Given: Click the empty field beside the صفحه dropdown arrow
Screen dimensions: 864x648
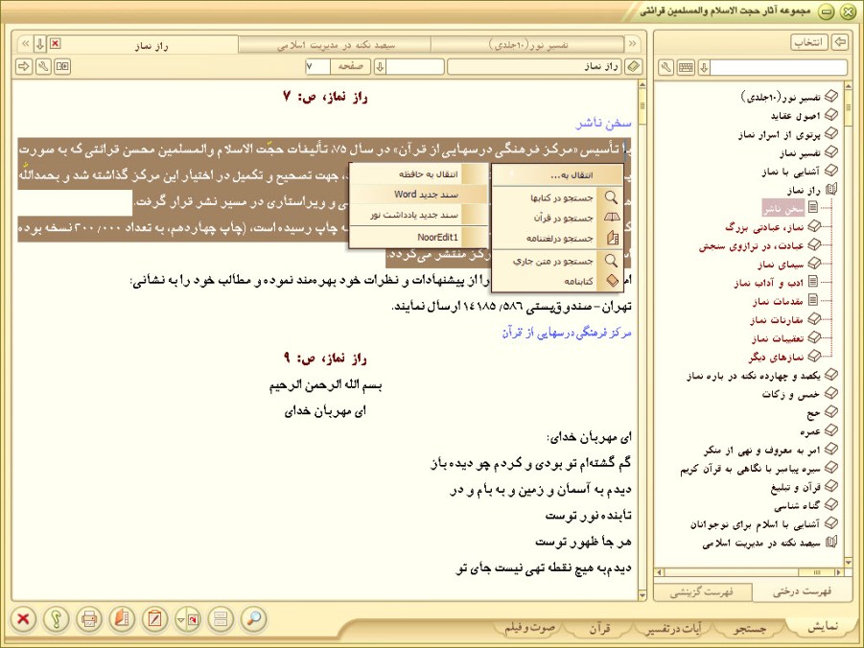Looking at the screenshot, I should click(415, 67).
